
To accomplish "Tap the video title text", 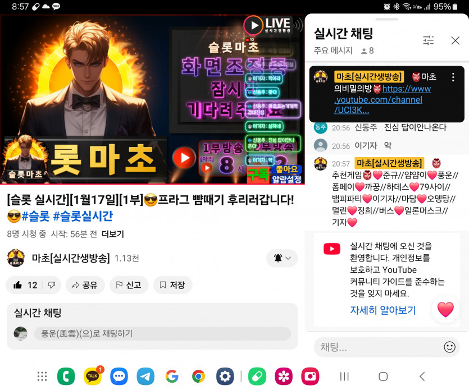I will pos(151,208).
